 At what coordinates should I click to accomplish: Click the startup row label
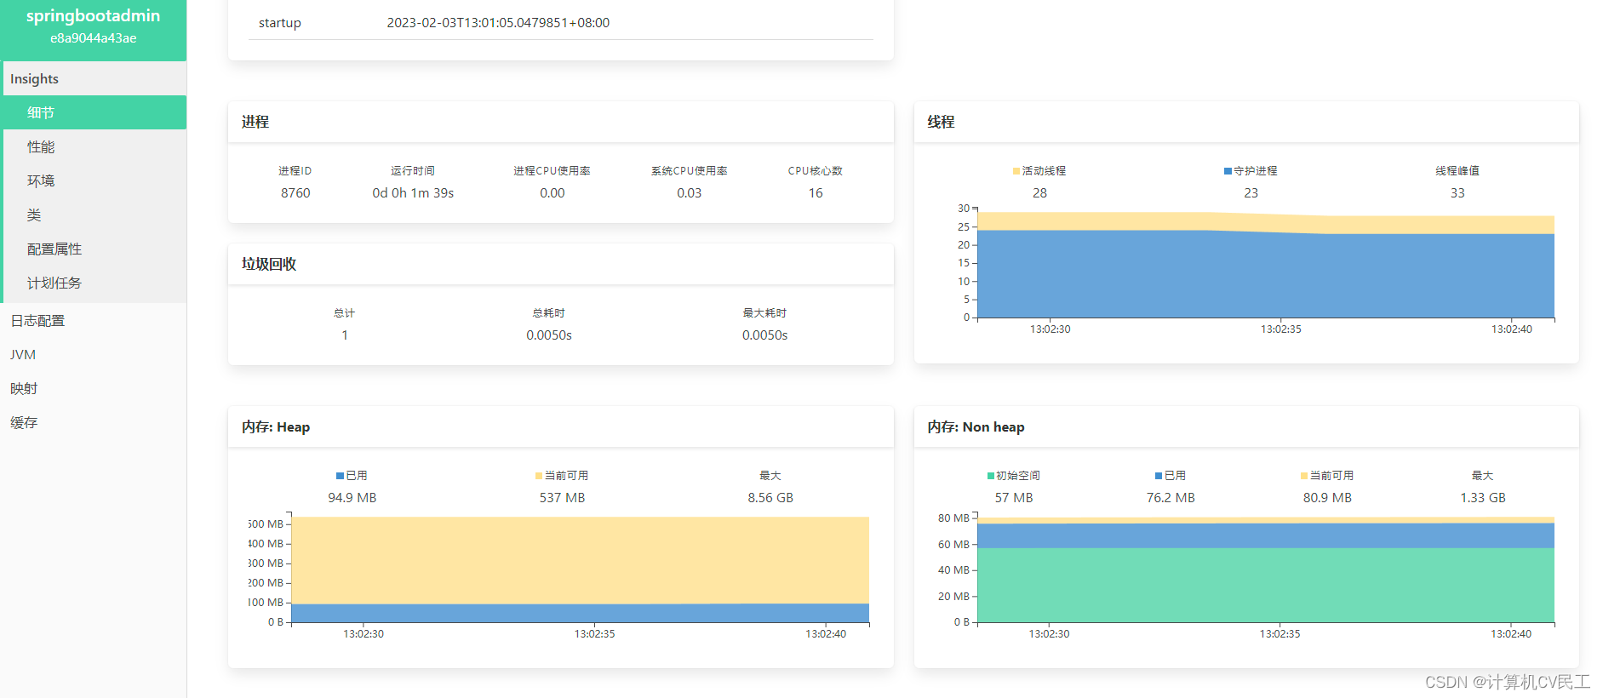280,23
